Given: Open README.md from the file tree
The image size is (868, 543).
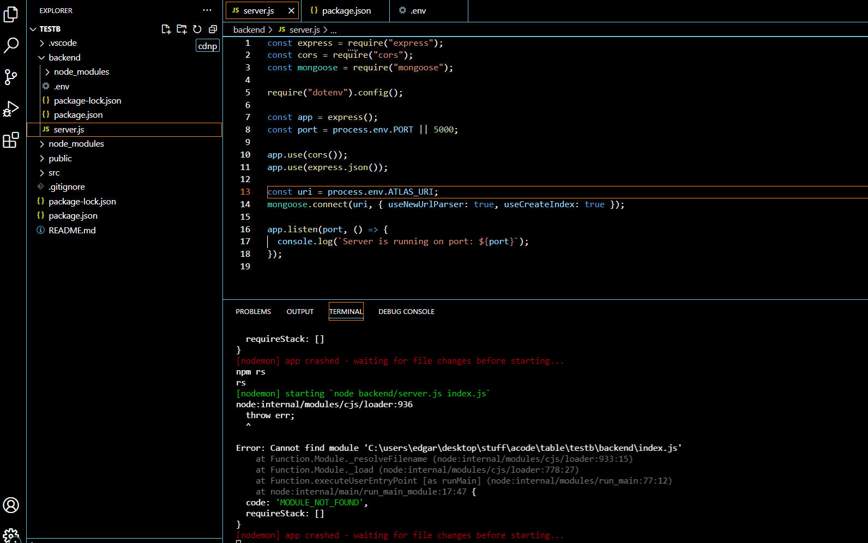Looking at the screenshot, I should 72,231.
